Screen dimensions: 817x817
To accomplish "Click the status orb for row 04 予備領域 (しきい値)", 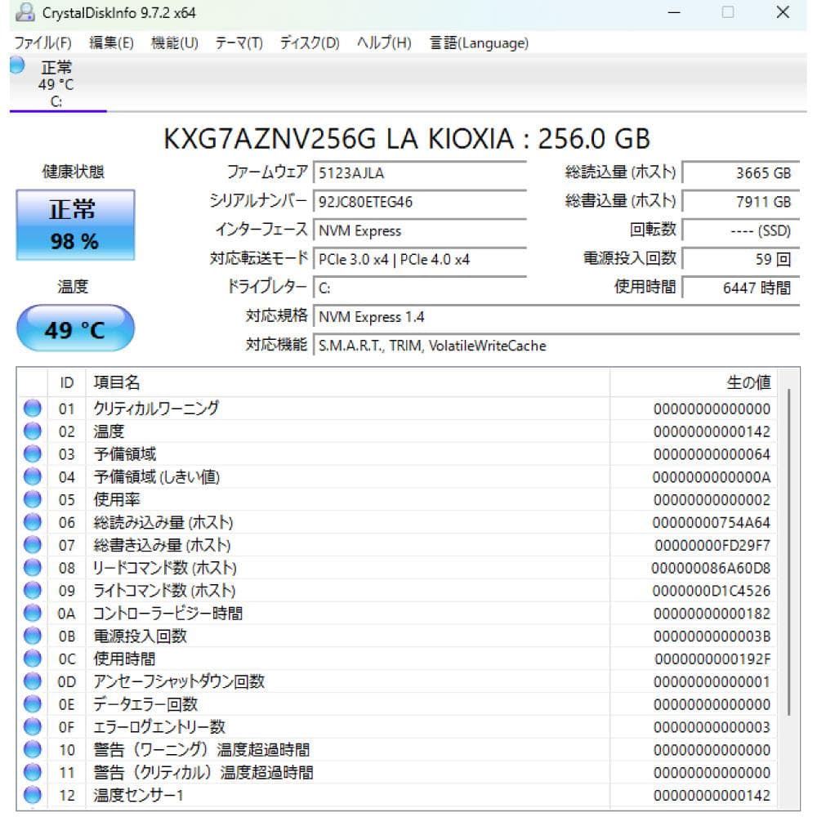I will pyautogui.click(x=33, y=476).
